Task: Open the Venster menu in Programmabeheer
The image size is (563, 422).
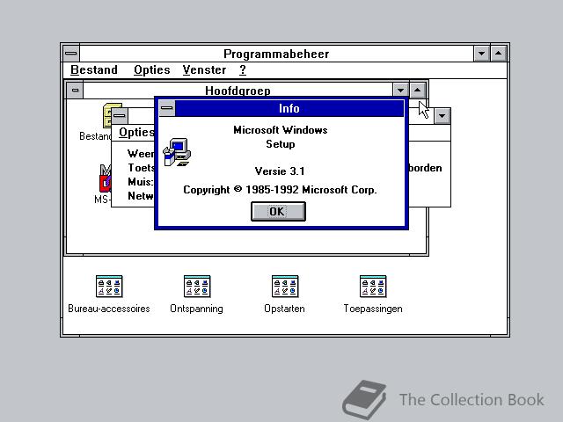Action: (204, 69)
